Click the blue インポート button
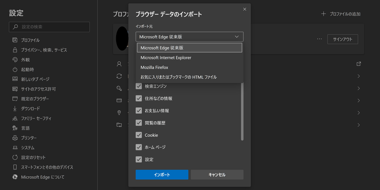This screenshot has height=190, width=380. point(162,174)
